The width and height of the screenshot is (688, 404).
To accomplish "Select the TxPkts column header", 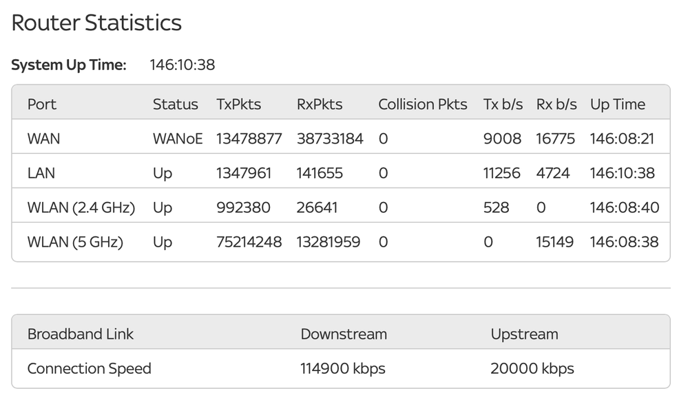I will [x=239, y=104].
